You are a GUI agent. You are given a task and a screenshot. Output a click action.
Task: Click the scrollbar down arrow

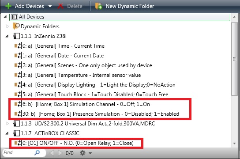click(234, 144)
